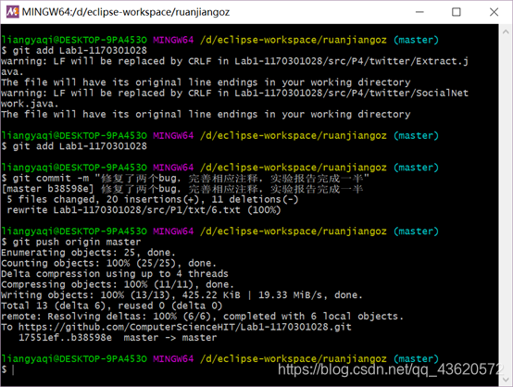Close the MINGW64 terminal window
The width and height of the screenshot is (513, 387).
[494, 12]
